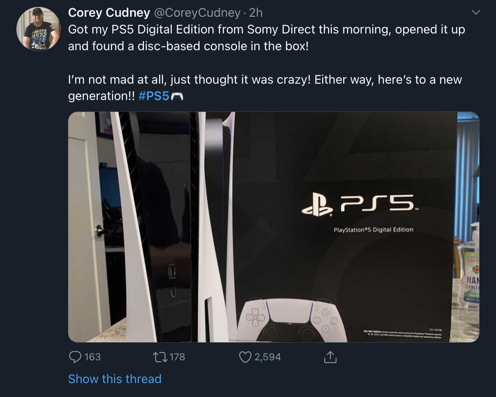The image size is (496, 397).
Task: Open the @CoreyCudney handle
Action: pyautogui.click(x=196, y=13)
